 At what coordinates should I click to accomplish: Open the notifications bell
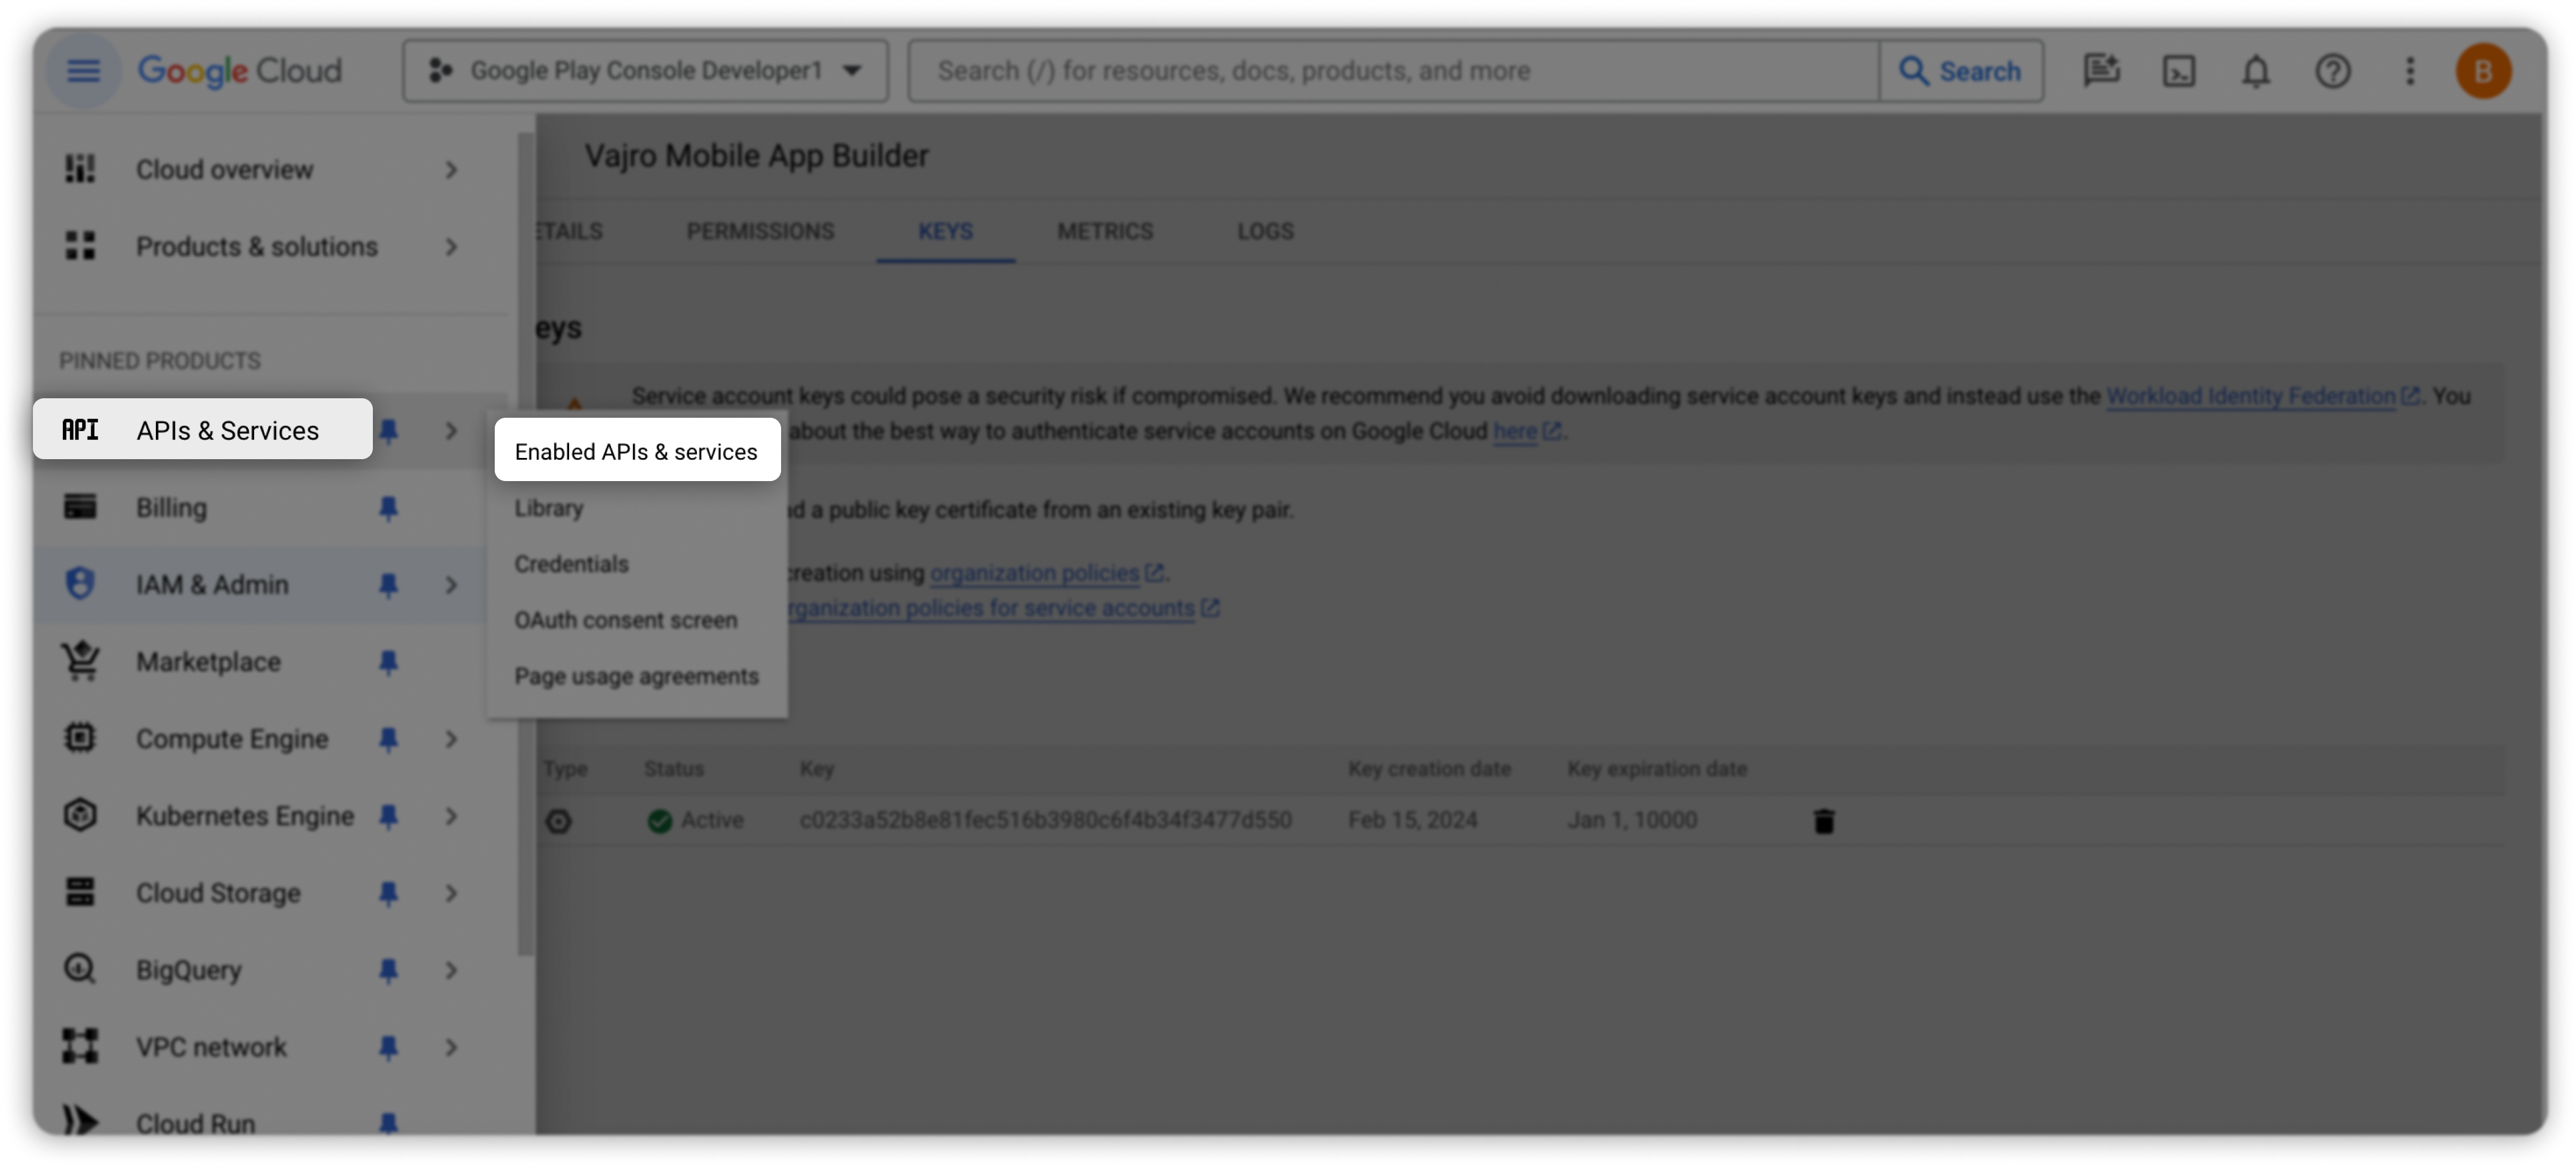(x=2255, y=71)
